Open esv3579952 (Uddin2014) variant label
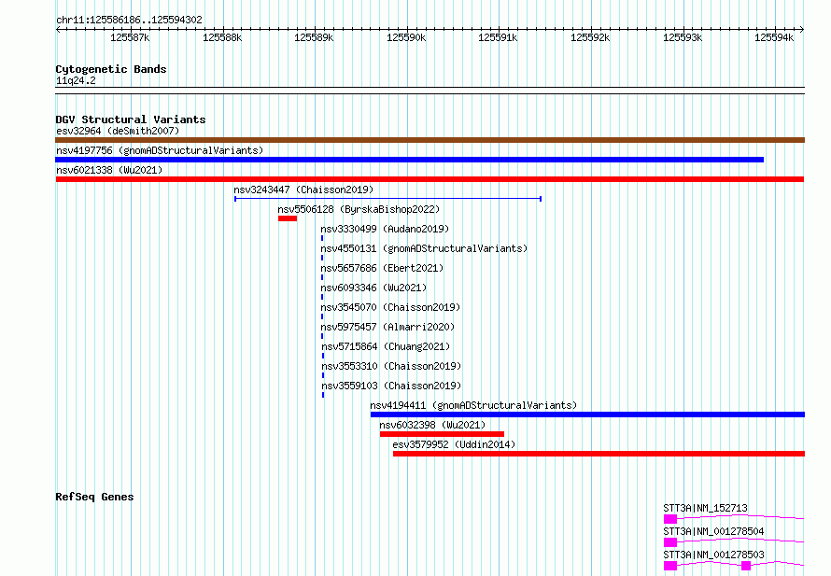Screen dimensions: 831x576 (x=454, y=444)
